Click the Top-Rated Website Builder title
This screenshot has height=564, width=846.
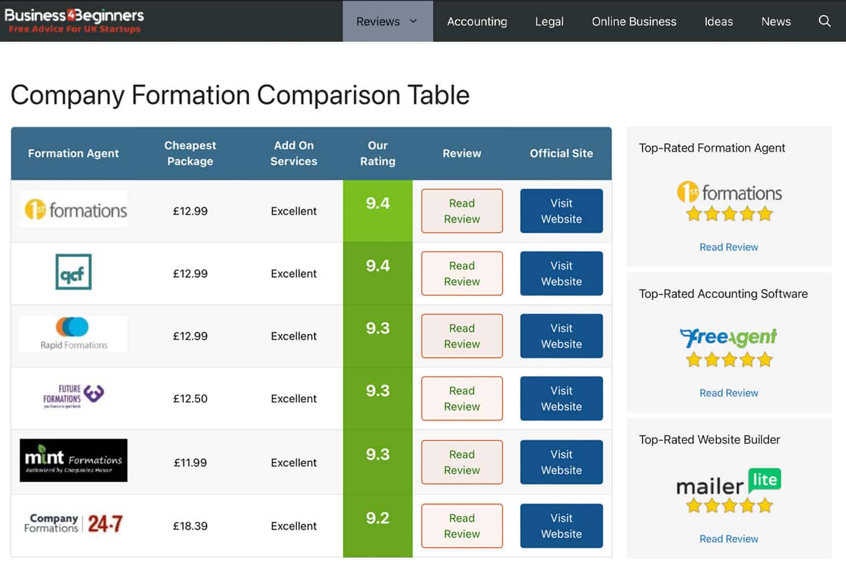[x=710, y=439]
